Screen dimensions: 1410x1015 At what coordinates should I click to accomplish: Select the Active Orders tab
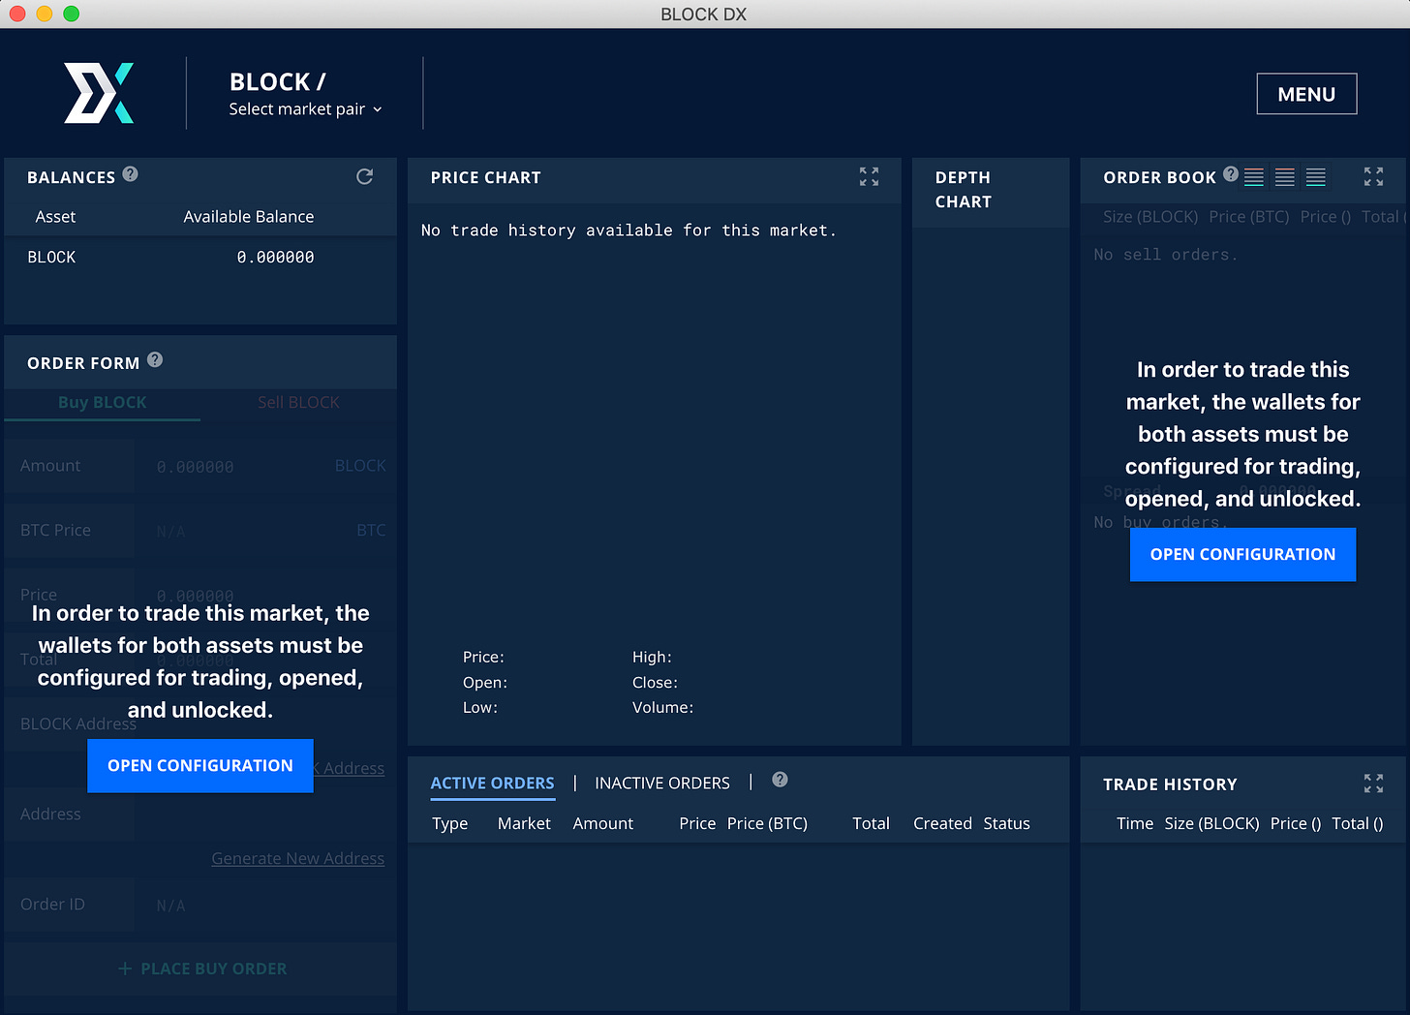coord(492,783)
